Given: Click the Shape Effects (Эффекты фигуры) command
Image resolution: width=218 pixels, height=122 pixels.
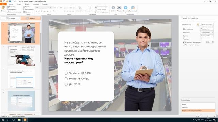Looking at the screenshot, I should 102,12.
